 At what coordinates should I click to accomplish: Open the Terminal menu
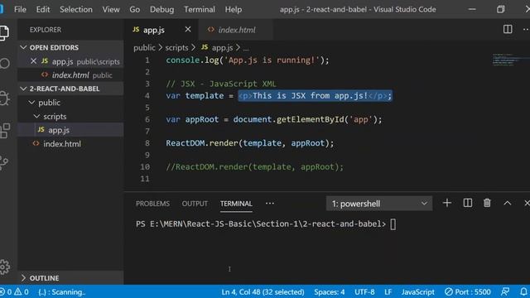click(200, 9)
